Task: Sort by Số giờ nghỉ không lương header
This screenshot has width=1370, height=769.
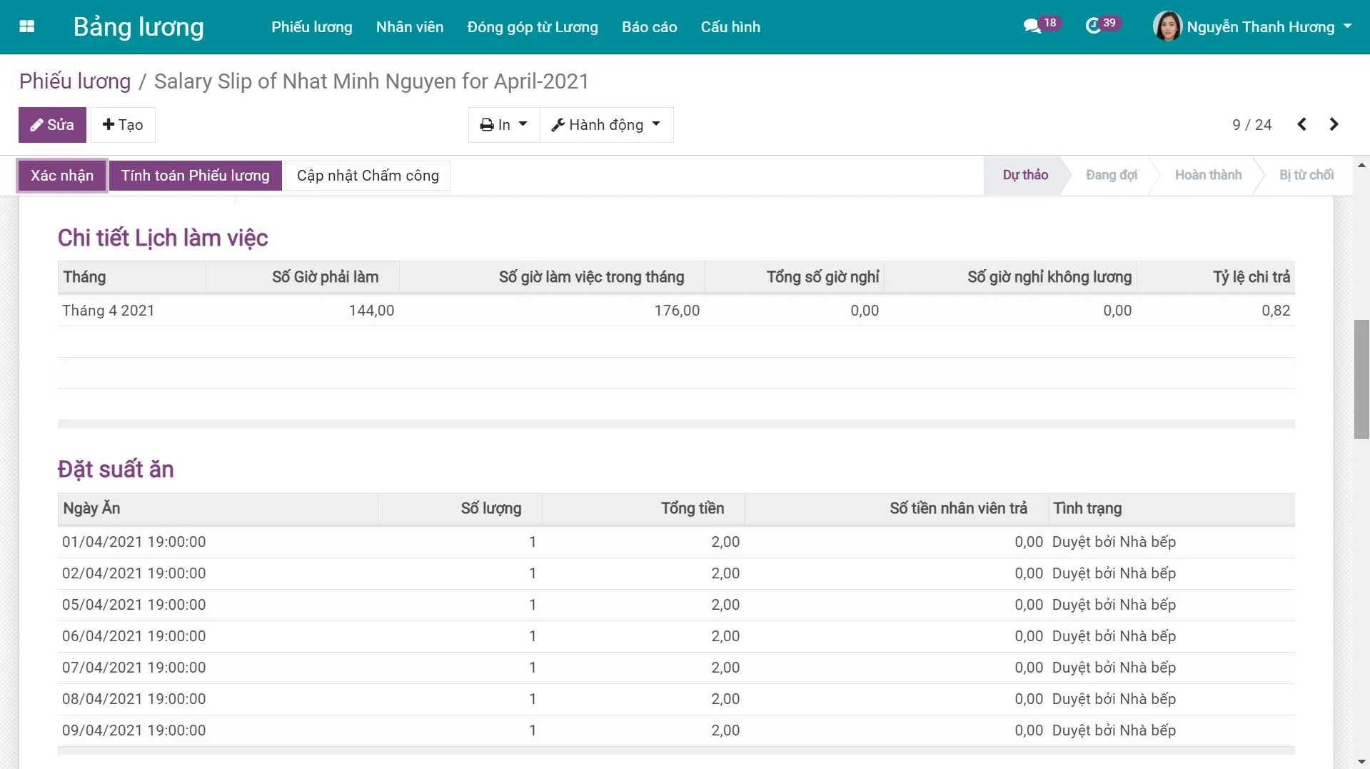Action: (1010, 277)
